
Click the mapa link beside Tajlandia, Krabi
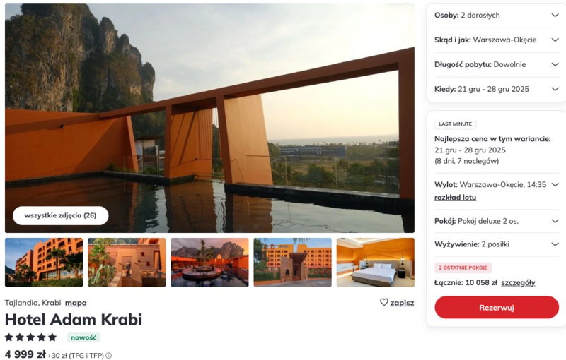76,303
